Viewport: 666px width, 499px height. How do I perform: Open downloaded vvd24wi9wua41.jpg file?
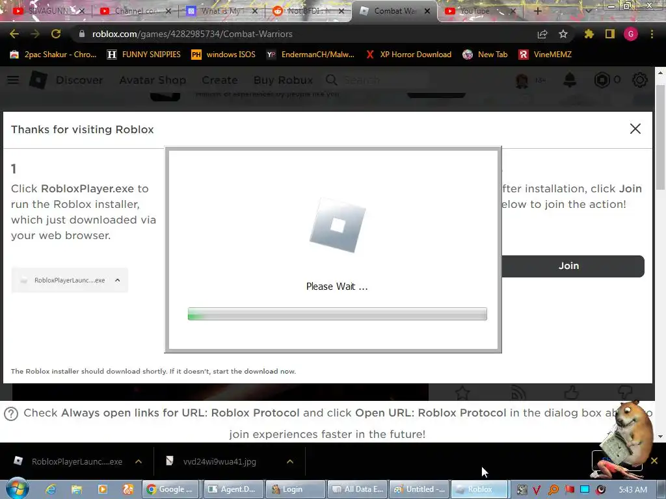(x=211, y=461)
